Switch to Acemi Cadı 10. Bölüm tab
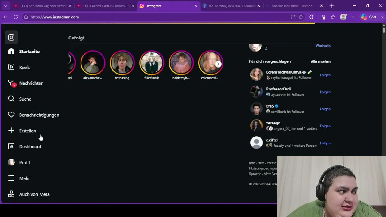This screenshot has height=217, width=386. point(106,6)
